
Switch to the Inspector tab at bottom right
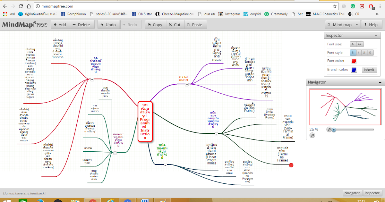point(372,193)
